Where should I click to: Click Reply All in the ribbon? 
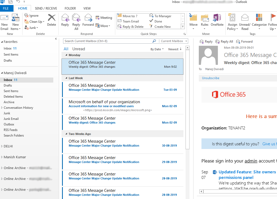click(76, 19)
